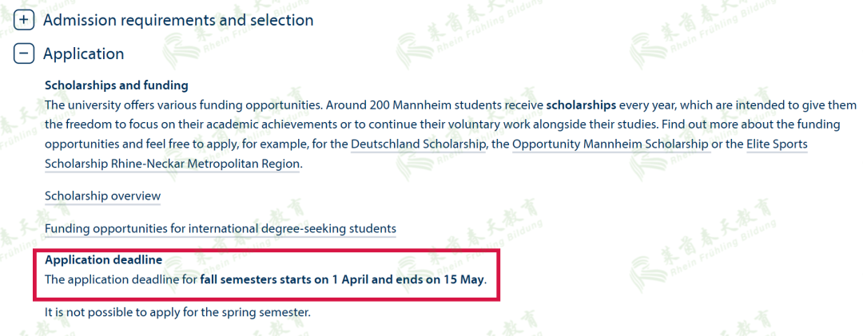Click the 'Application deadline' subheading

(103, 260)
